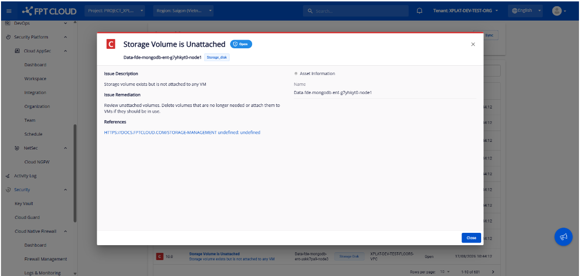Click the Activity Log sidebar icon
580x276 pixels.
[8, 176]
